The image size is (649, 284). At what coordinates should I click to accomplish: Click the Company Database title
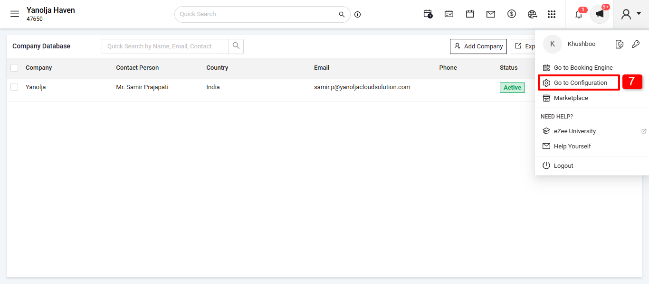tap(41, 46)
